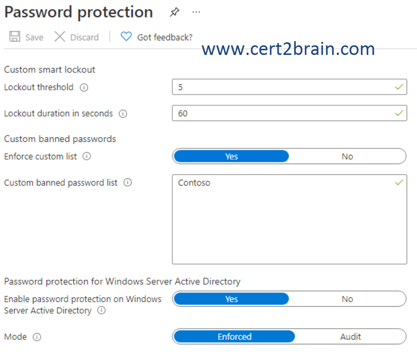Click the pin icon beside Password protection
The image size is (417, 357).
(174, 12)
